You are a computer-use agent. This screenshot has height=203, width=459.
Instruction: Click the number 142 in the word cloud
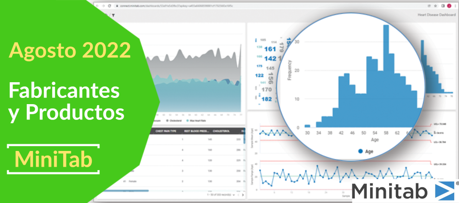tap(270, 58)
